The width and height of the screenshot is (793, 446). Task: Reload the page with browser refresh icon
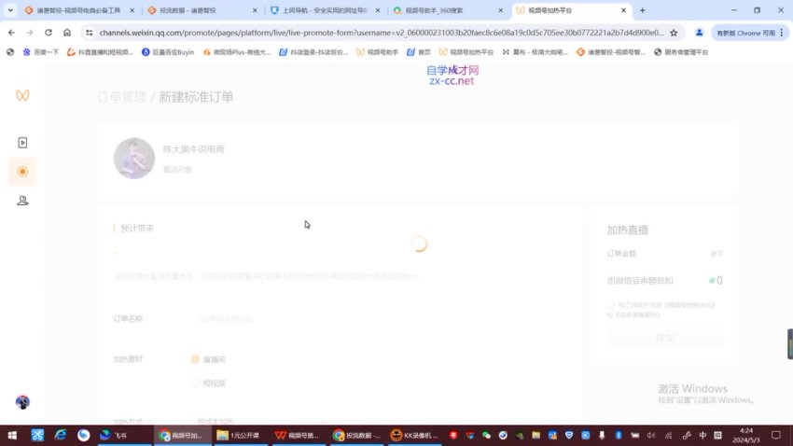click(48, 32)
